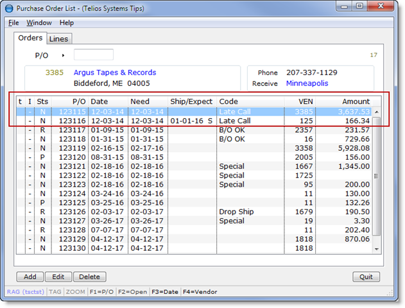Viewport: 405px width, 308px height.
Task: Sort by the Amount column header
Action: click(355, 101)
